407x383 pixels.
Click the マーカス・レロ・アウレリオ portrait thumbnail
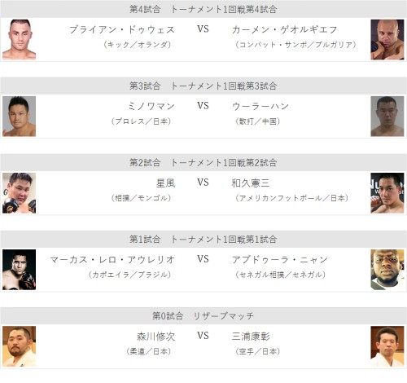pos(19,270)
